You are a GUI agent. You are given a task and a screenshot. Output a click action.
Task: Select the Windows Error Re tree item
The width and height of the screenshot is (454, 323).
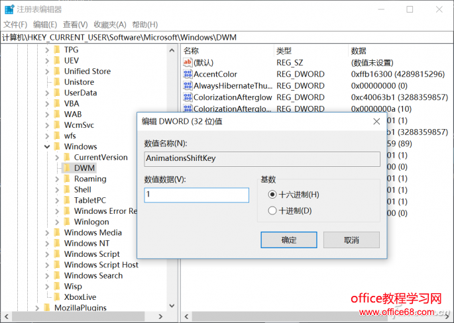click(x=105, y=211)
